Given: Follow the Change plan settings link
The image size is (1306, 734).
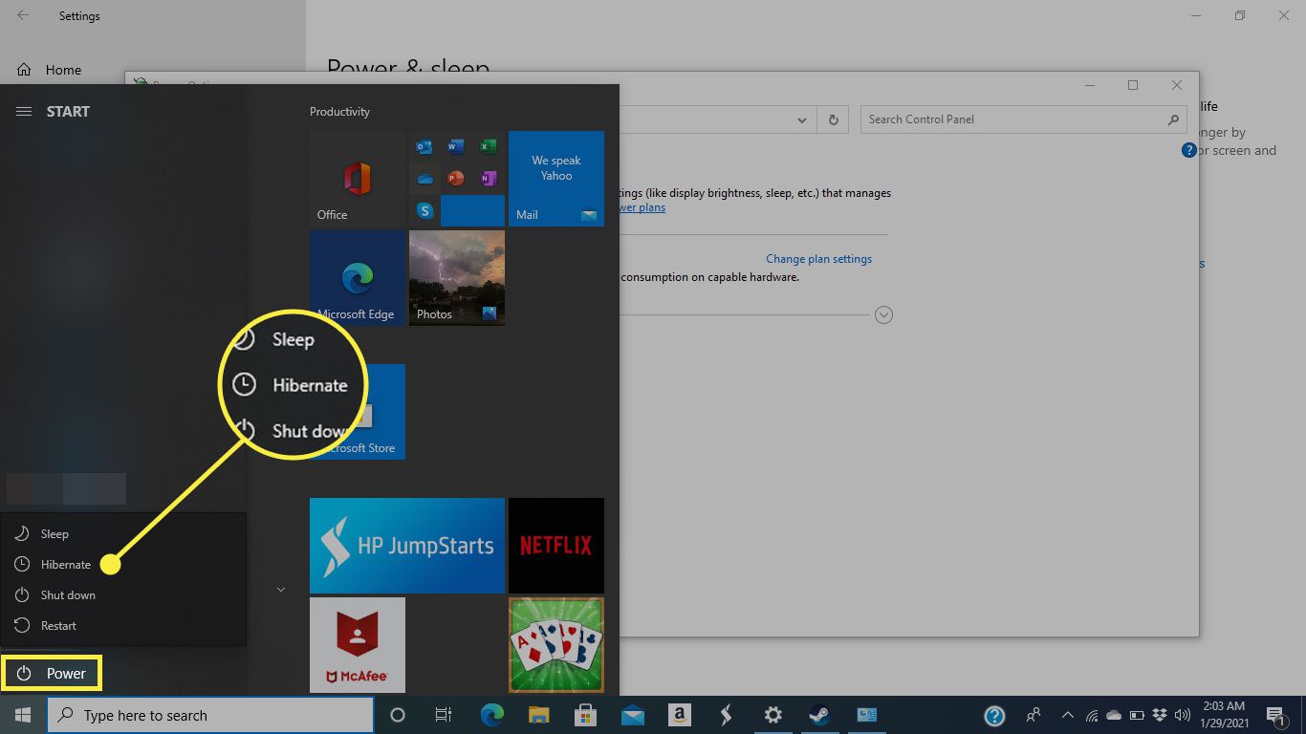Looking at the screenshot, I should coord(819,259).
